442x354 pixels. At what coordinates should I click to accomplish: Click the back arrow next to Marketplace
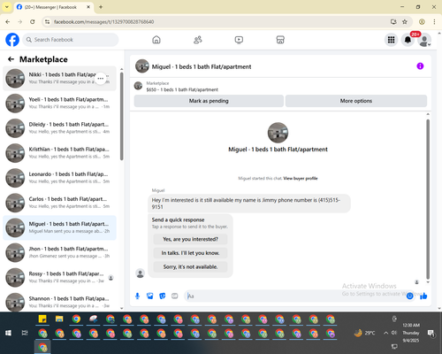click(11, 59)
